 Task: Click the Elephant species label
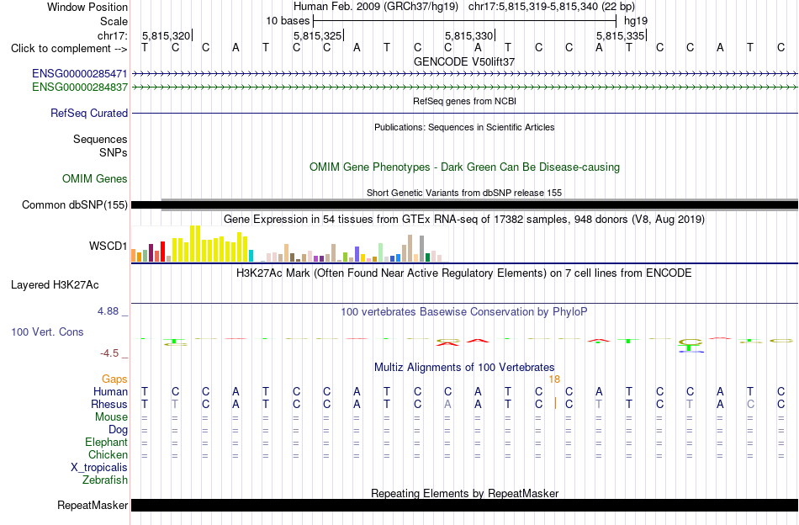tap(106, 442)
